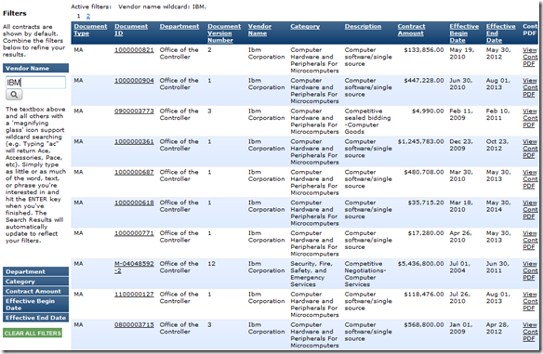Click the 'May 30, 2014' end date
The height and width of the screenshot is (354, 543).
click(x=498, y=206)
